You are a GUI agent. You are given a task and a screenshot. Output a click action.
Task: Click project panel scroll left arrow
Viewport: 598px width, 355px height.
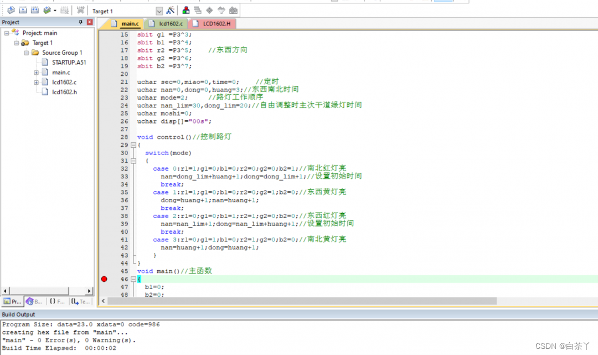pyautogui.click(x=5, y=291)
